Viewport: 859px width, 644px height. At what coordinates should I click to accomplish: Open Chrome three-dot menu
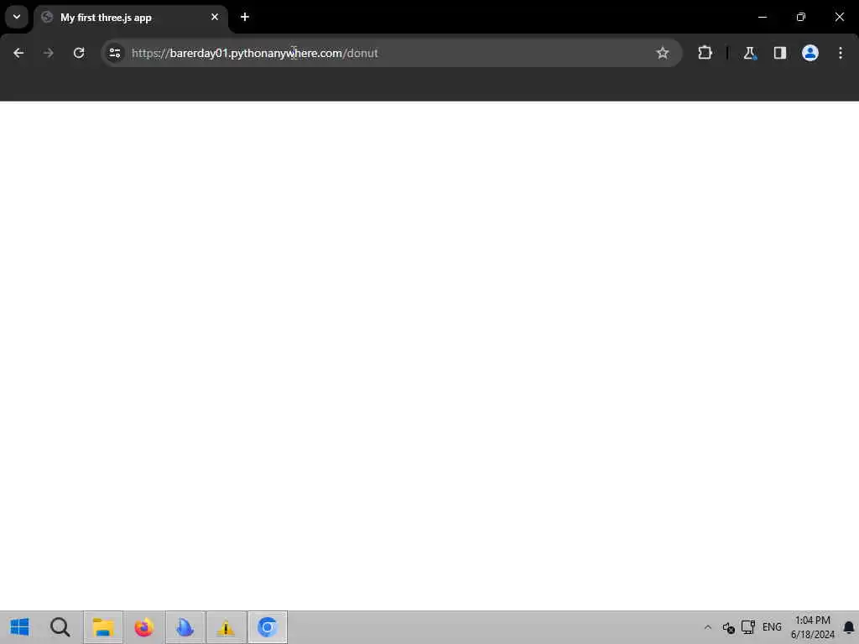[841, 53]
